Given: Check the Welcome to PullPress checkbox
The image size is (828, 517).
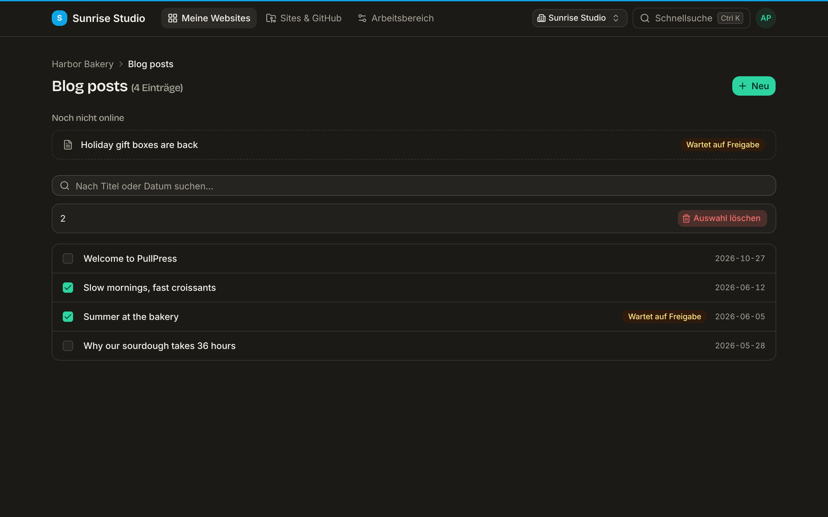Looking at the screenshot, I should tap(68, 258).
